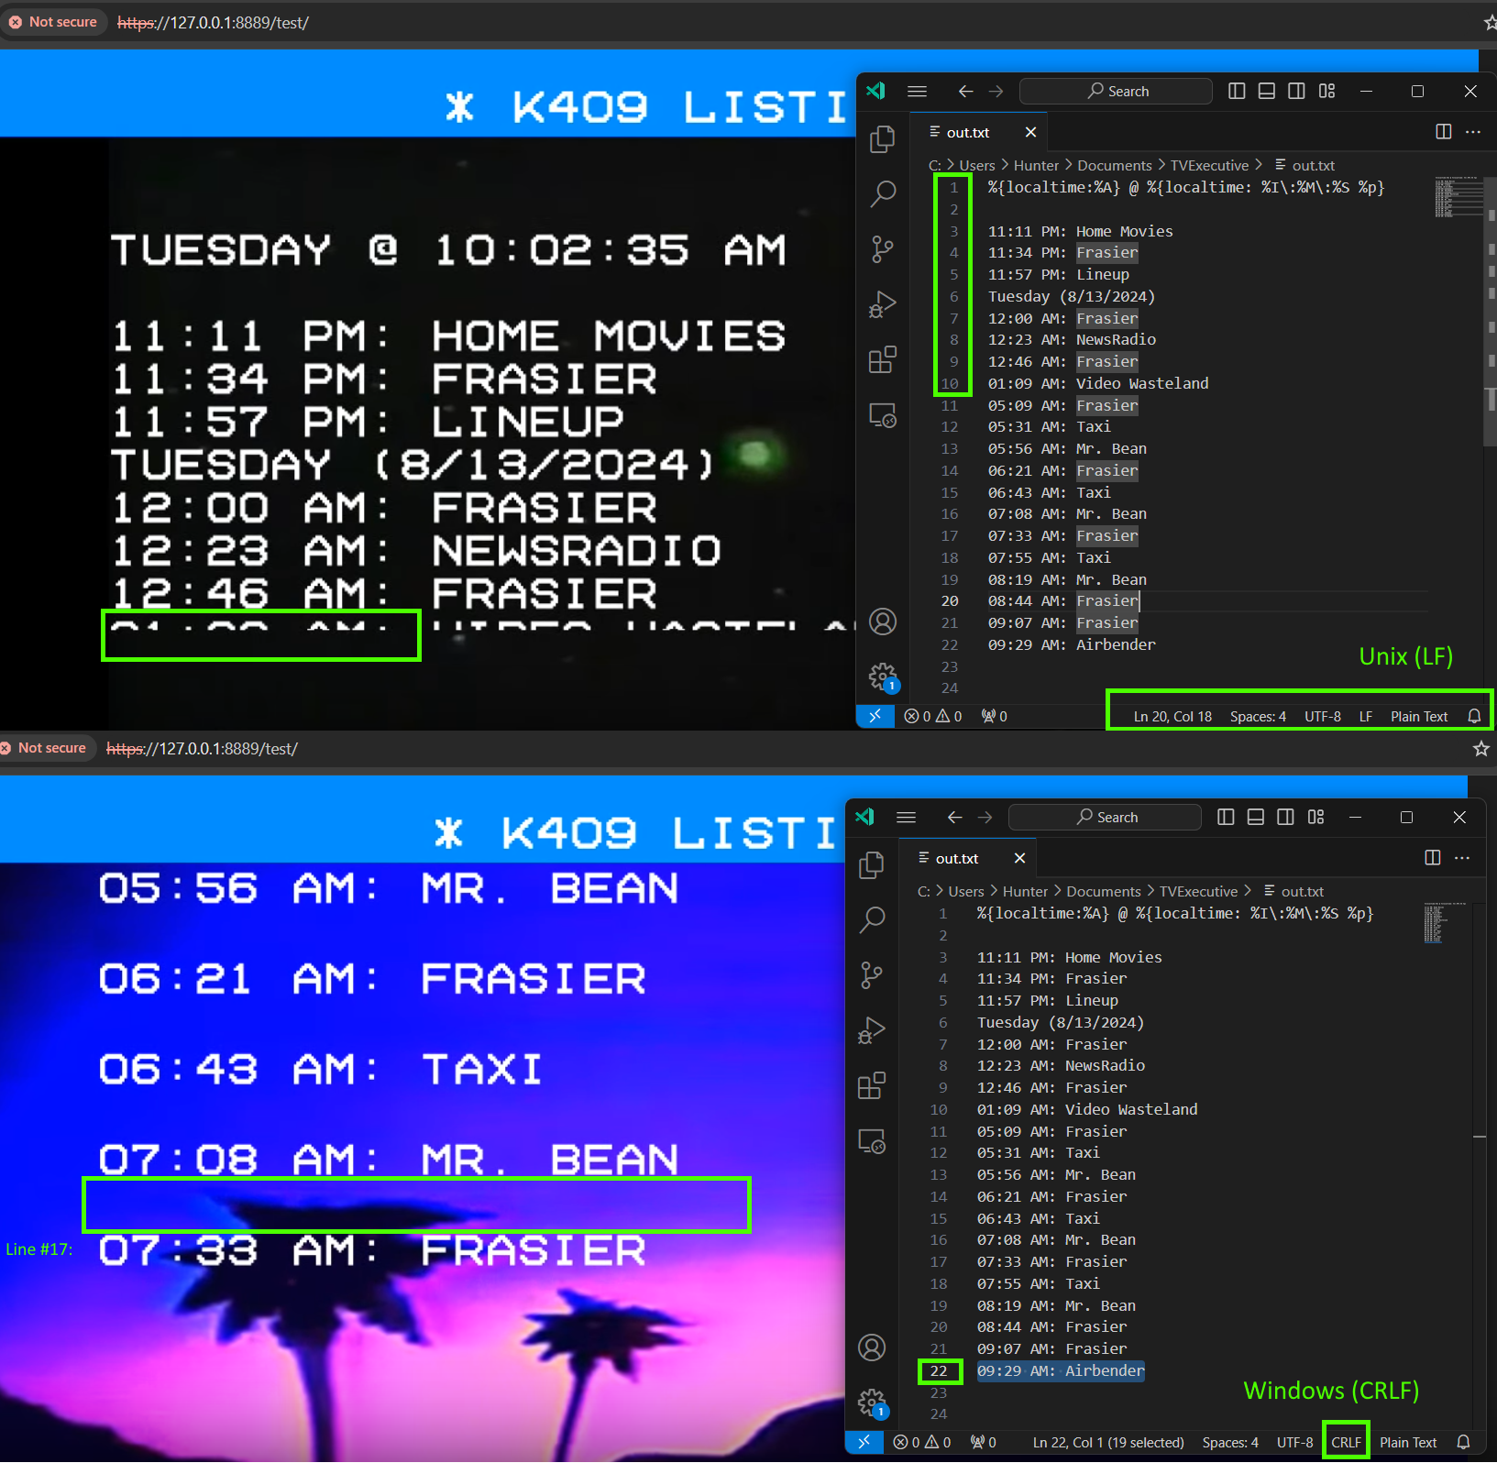Go back in bottom VS Code window
Screen dimensions: 1497x1463
click(954, 817)
